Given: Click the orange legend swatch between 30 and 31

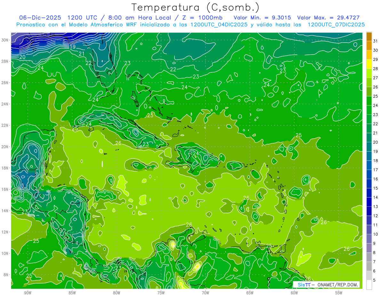Looking at the screenshot, I should 369,45.
